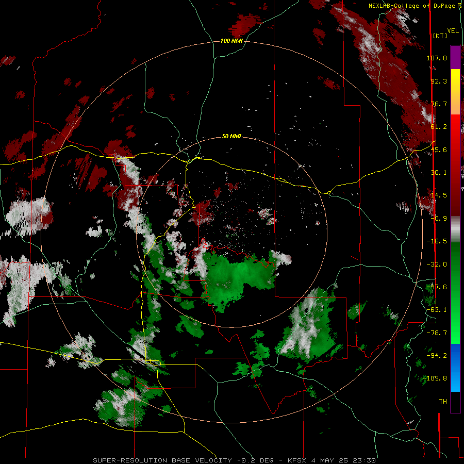Select the -47.6 legend value

coord(437,287)
